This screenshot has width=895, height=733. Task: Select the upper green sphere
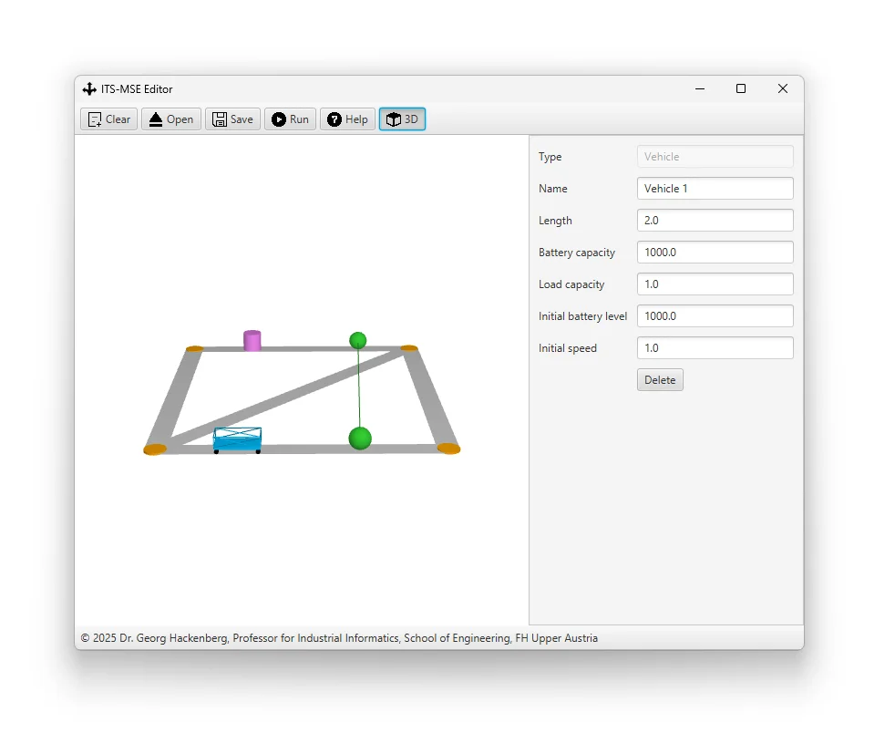(x=358, y=341)
